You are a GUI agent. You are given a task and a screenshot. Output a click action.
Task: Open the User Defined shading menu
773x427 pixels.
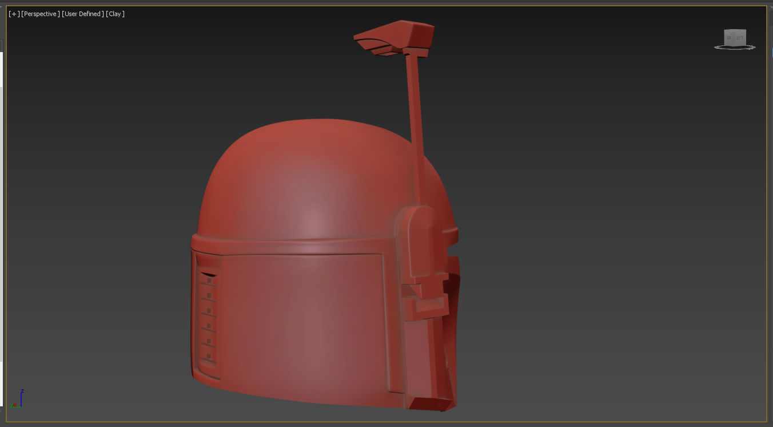pos(83,14)
